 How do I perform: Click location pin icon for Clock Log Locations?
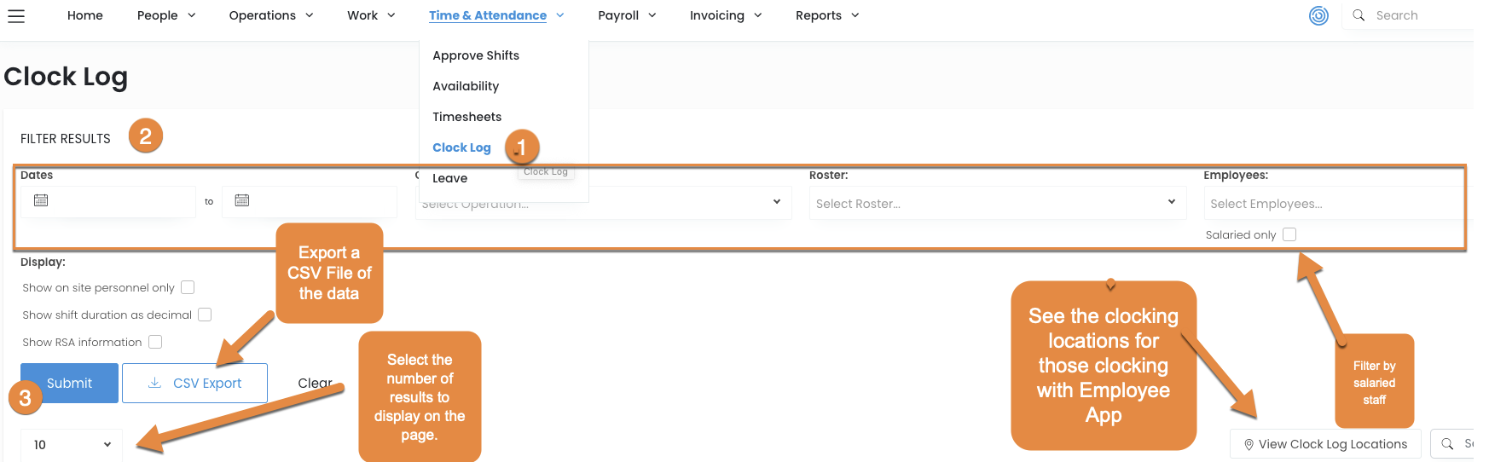(1249, 444)
